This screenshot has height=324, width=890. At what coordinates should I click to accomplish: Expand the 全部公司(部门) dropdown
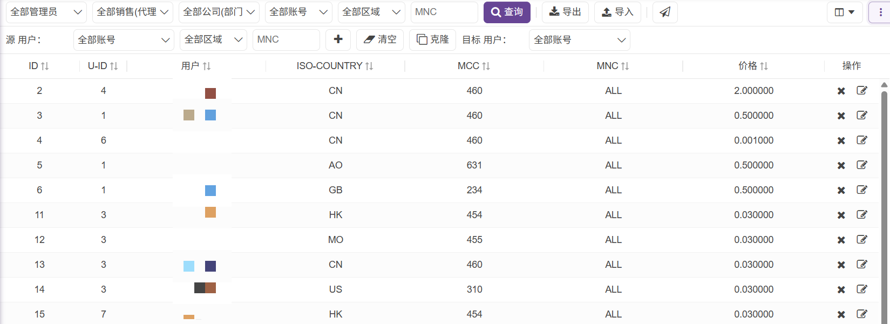tap(219, 12)
